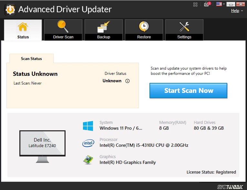Click the Dell Latitude E7240 monitor image
This screenshot has width=247, height=190.
coord(42,146)
